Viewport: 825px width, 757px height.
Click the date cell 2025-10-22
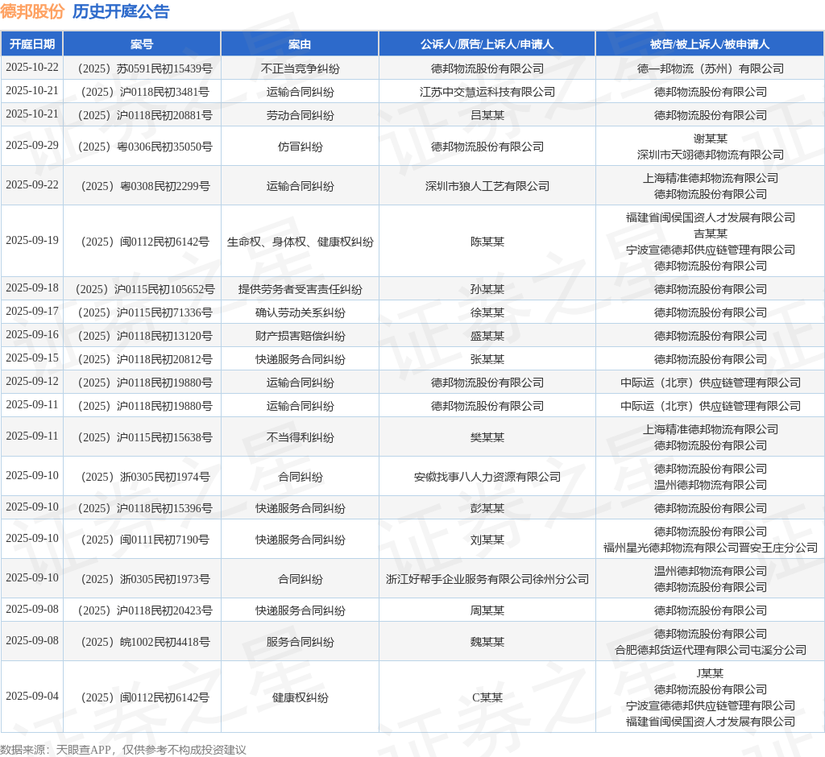[x=32, y=68]
